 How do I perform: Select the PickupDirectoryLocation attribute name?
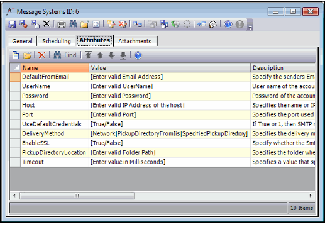coord(55,153)
